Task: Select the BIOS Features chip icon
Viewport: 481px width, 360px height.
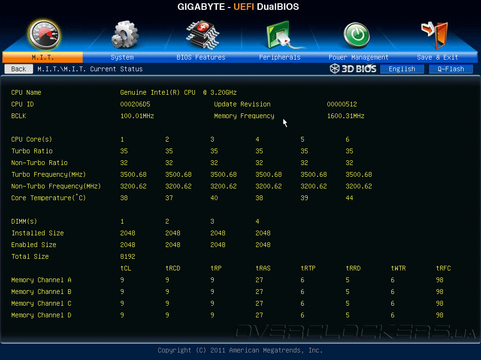Action: (x=202, y=35)
